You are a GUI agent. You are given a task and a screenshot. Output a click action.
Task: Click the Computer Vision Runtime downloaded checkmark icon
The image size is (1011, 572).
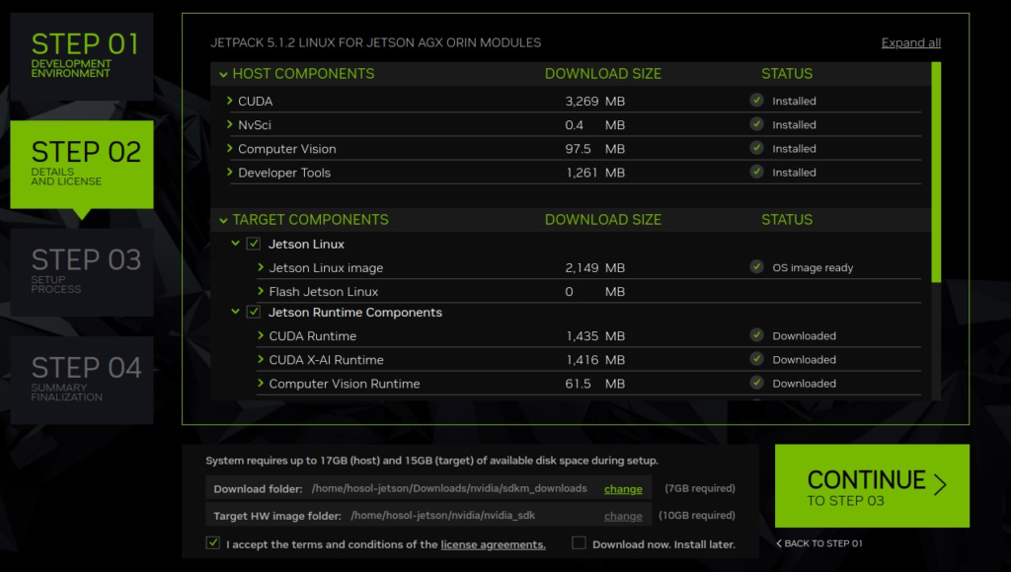756,383
